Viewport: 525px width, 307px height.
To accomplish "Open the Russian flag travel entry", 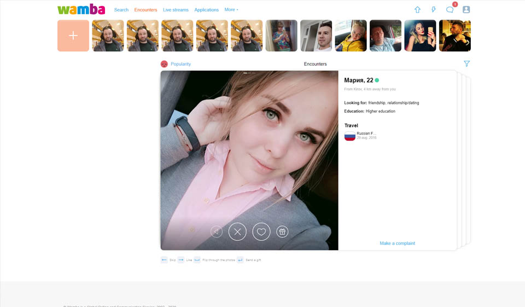I will [x=350, y=136].
